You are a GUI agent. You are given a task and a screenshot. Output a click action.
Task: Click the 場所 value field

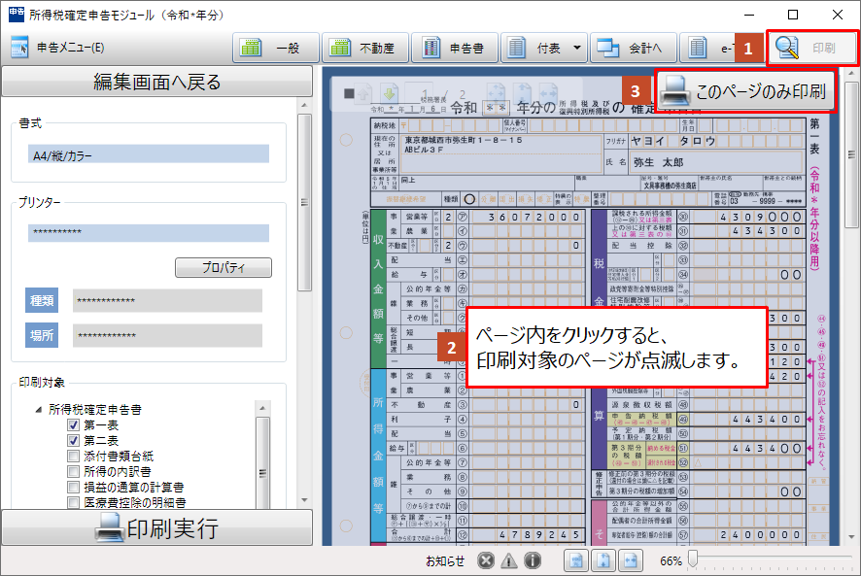tap(167, 335)
